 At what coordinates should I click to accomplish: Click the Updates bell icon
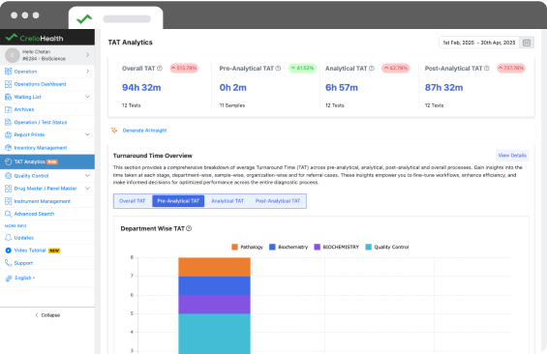pos(8,238)
